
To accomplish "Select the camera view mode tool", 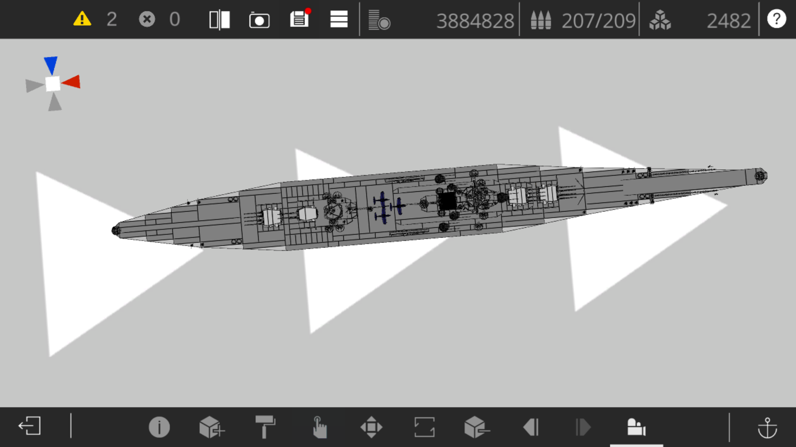I will point(636,427).
